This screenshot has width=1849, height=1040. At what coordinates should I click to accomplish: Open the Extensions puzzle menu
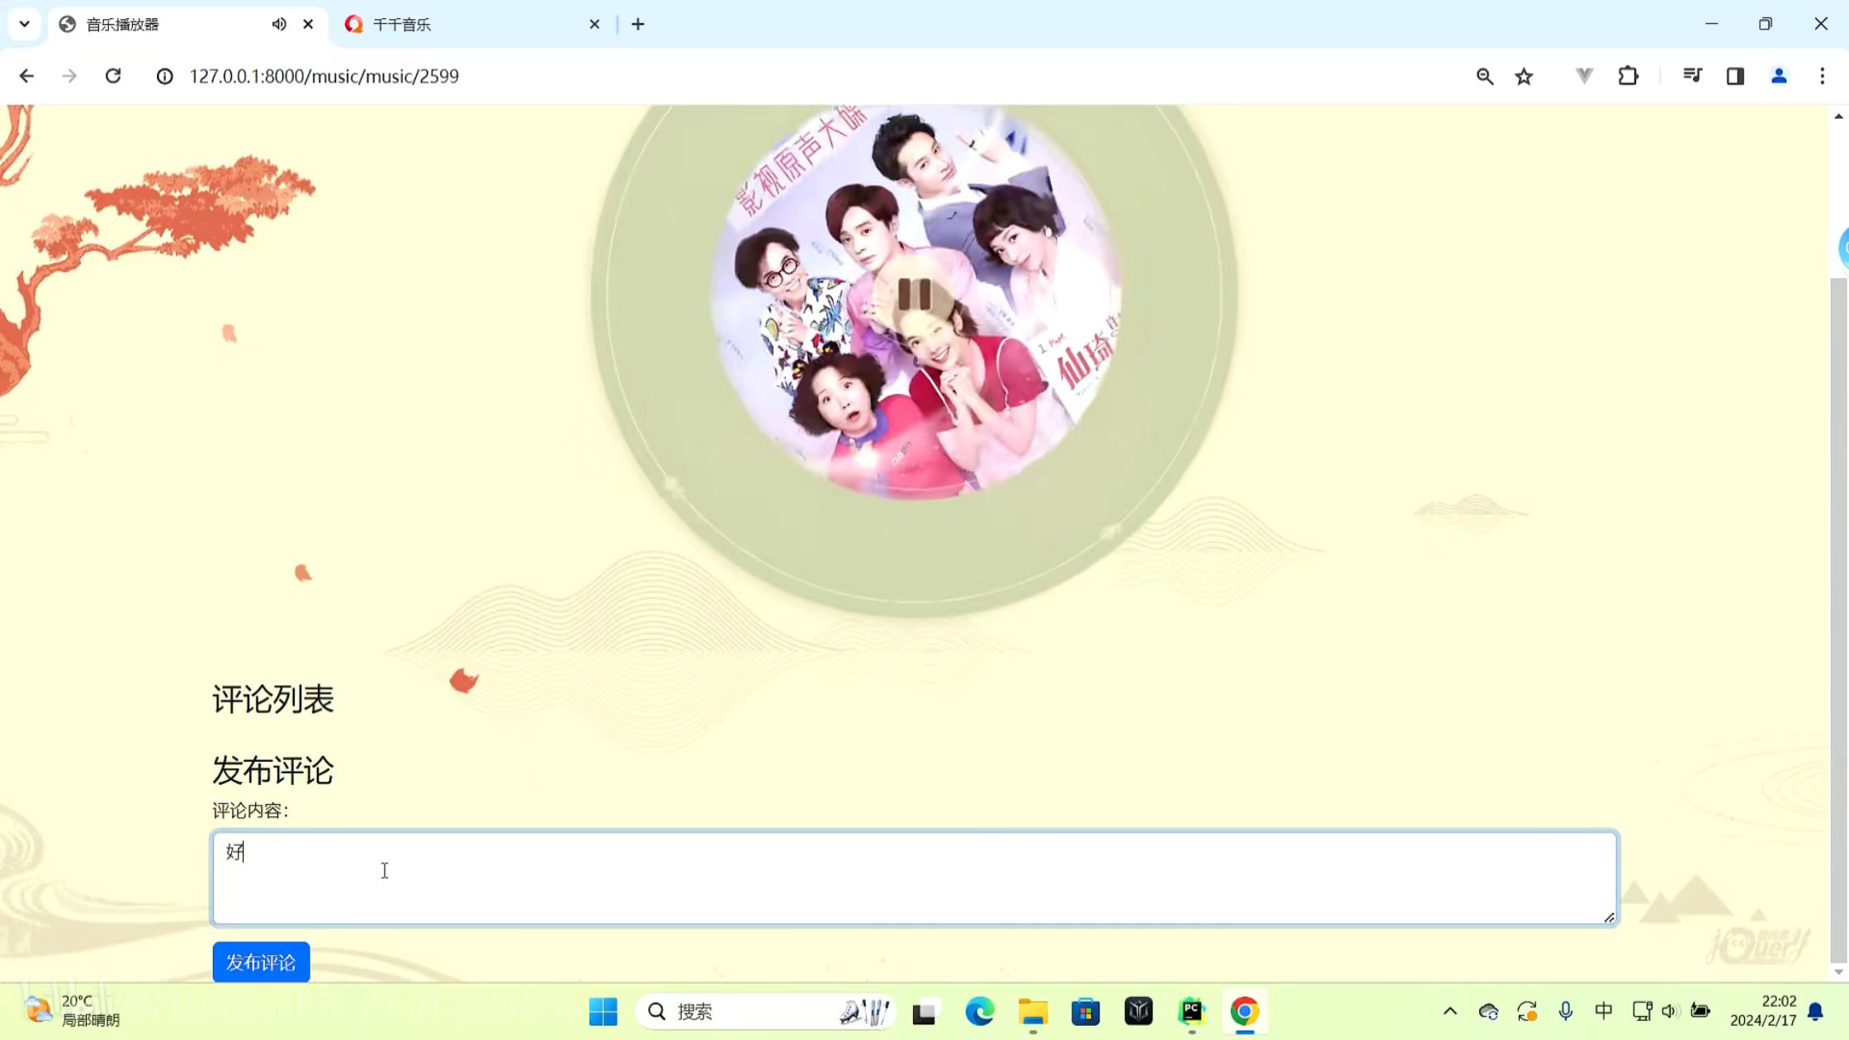coord(1629,76)
